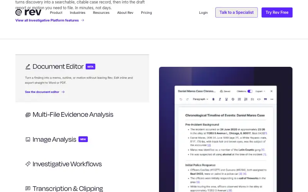The image size is (308, 192).
Task: Click the Image Analysis picture icon
Action: (28, 139)
